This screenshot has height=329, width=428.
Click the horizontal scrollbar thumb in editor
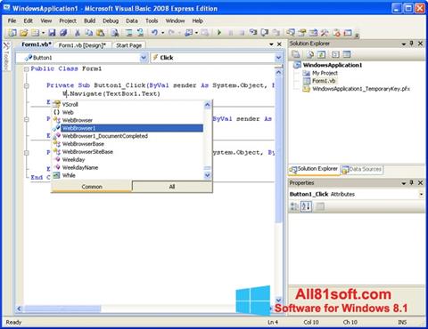[62, 309]
